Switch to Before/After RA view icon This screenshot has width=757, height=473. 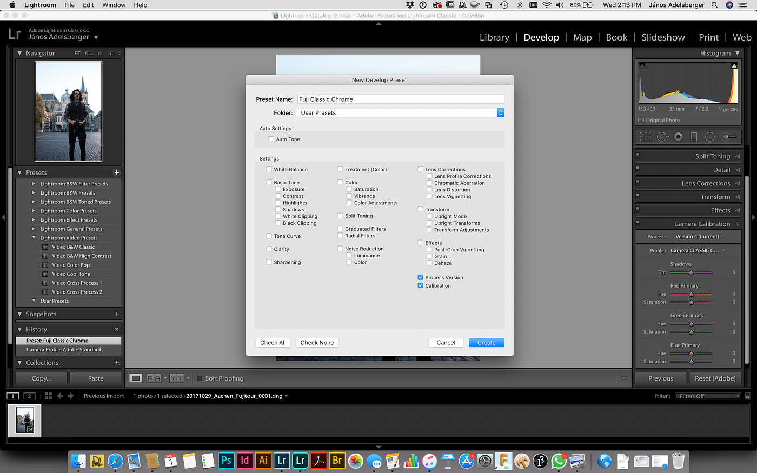click(154, 378)
